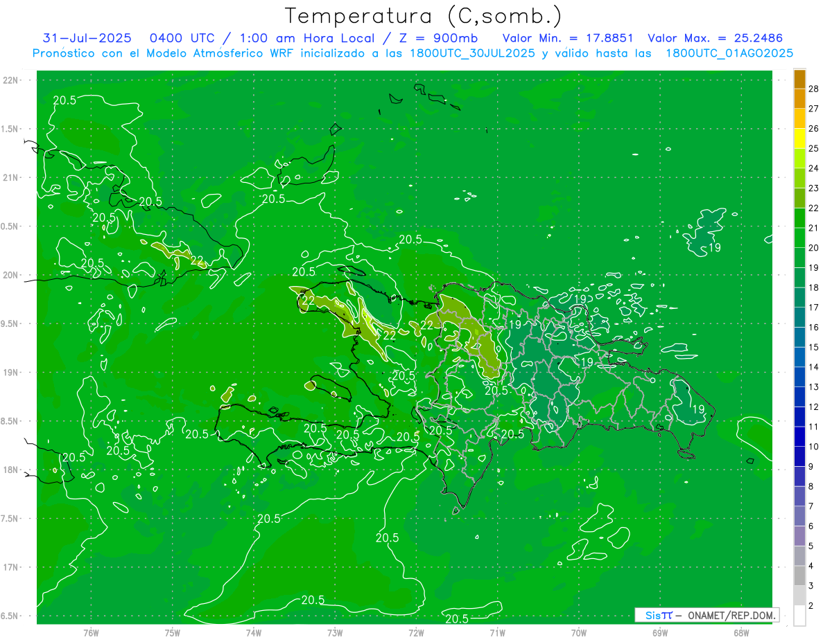Click the top brown-orange color bar swatch above 28
832x642 pixels.
pyautogui.click(x=799, y=78)
